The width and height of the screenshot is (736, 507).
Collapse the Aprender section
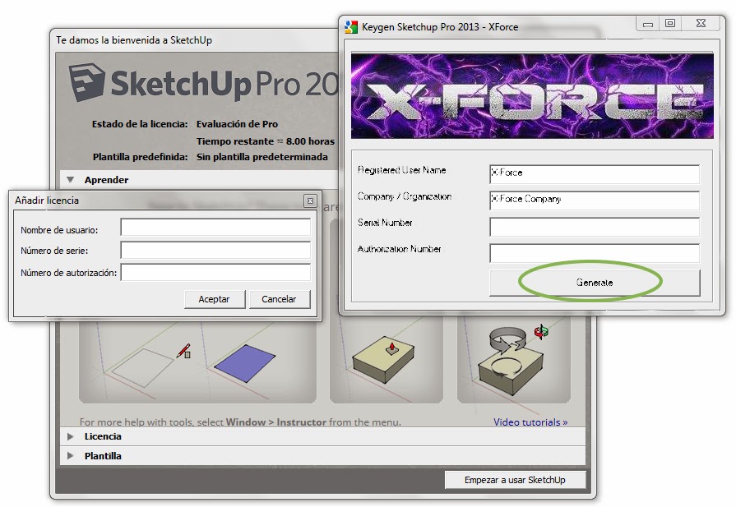pos(71,180)
